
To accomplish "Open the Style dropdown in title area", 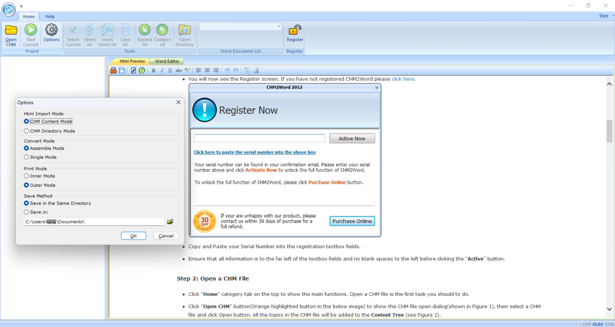I will (605, 16).
